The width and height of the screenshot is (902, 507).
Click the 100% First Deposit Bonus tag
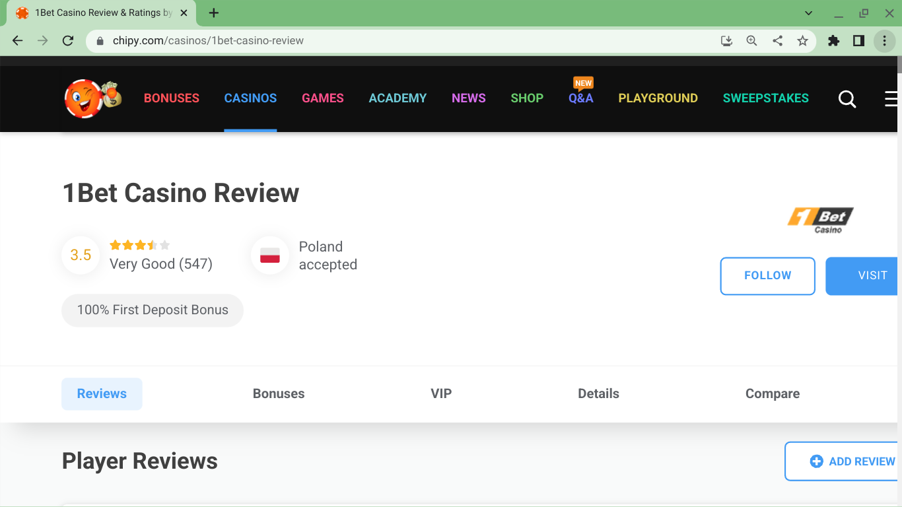click(x=153, y=310)
